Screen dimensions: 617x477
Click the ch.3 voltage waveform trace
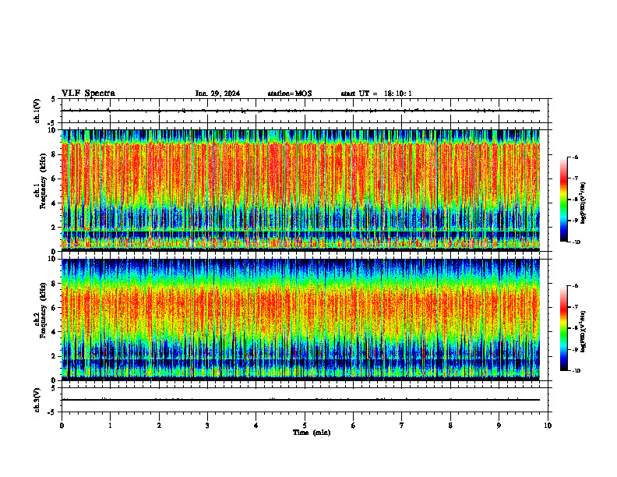click(301, 400)
